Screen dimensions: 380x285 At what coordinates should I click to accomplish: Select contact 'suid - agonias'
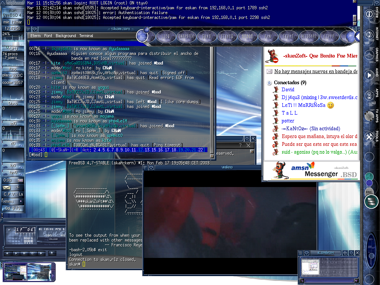click(x=320, y=152)
